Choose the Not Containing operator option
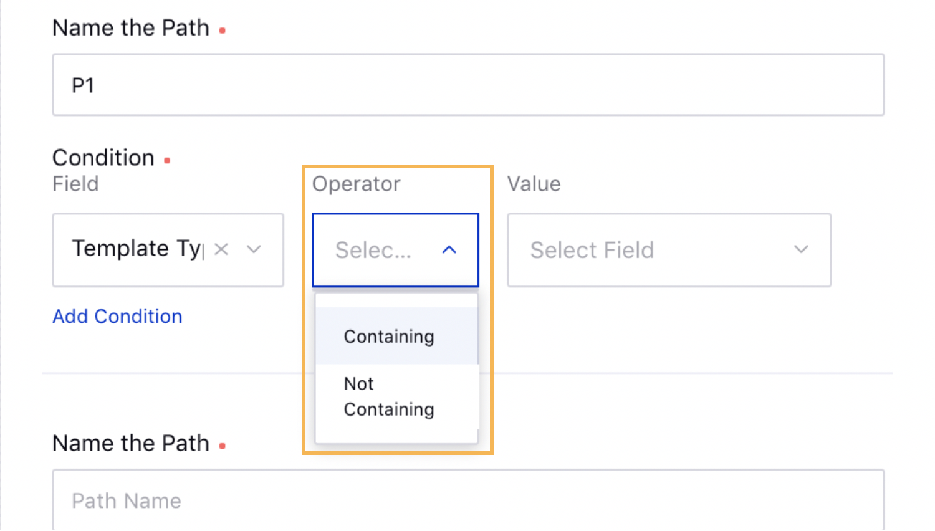935x531 pixels. [396, 396]
